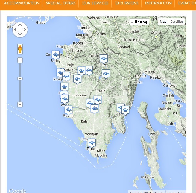Switch the map to Satellite view
Viewport: 196px width, 193px height.
coord(177,22)
